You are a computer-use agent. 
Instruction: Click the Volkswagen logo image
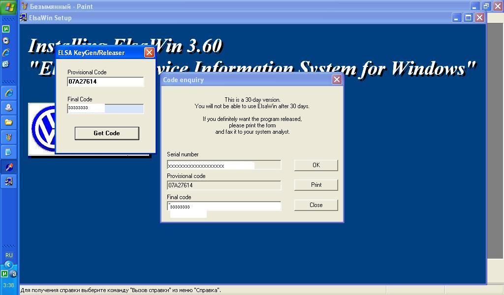pyautogui.click(x=42, y=129)
